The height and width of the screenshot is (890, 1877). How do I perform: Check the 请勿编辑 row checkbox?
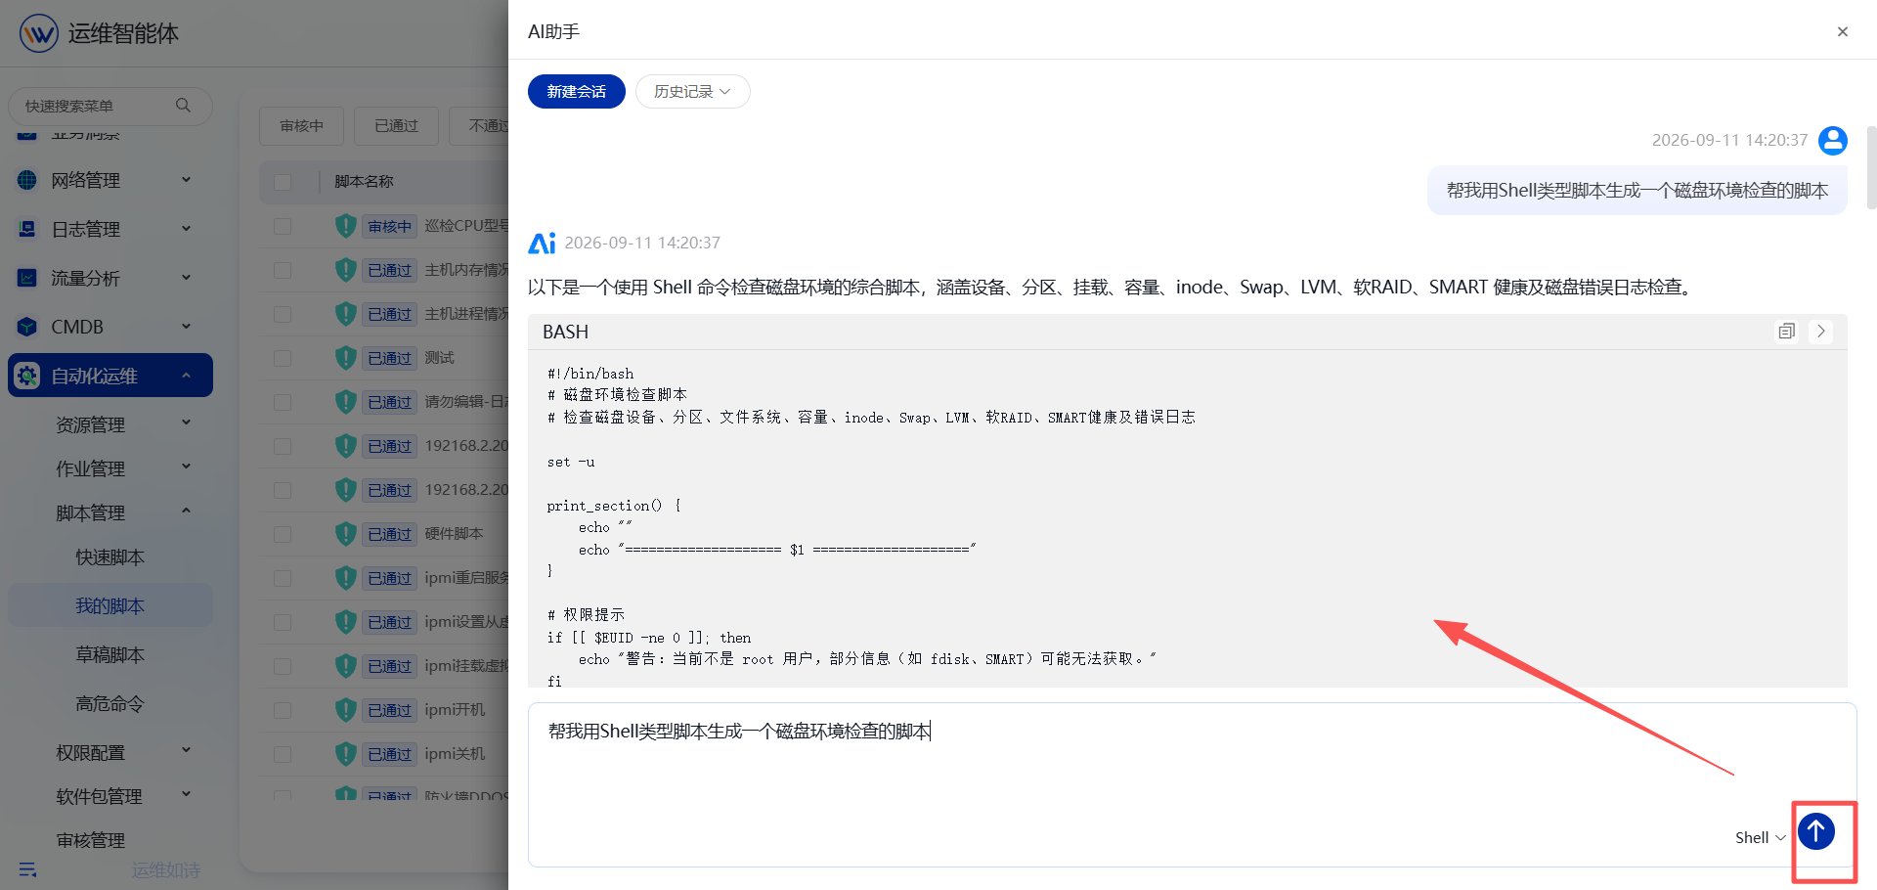(x=283, y=402)
